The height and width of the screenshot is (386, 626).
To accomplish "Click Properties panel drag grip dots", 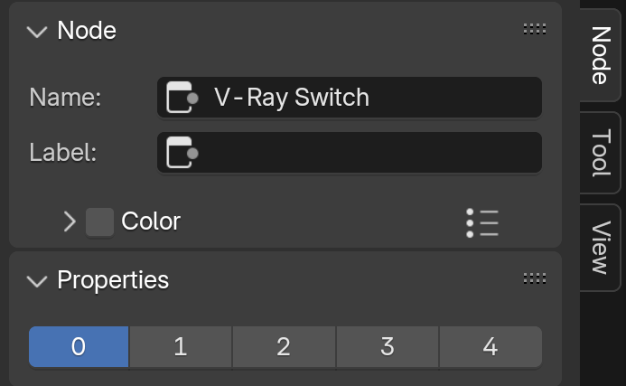I will point(535,278).
